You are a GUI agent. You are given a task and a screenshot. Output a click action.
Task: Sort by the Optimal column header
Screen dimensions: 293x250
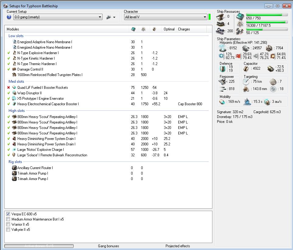click(x=169, y=29)
